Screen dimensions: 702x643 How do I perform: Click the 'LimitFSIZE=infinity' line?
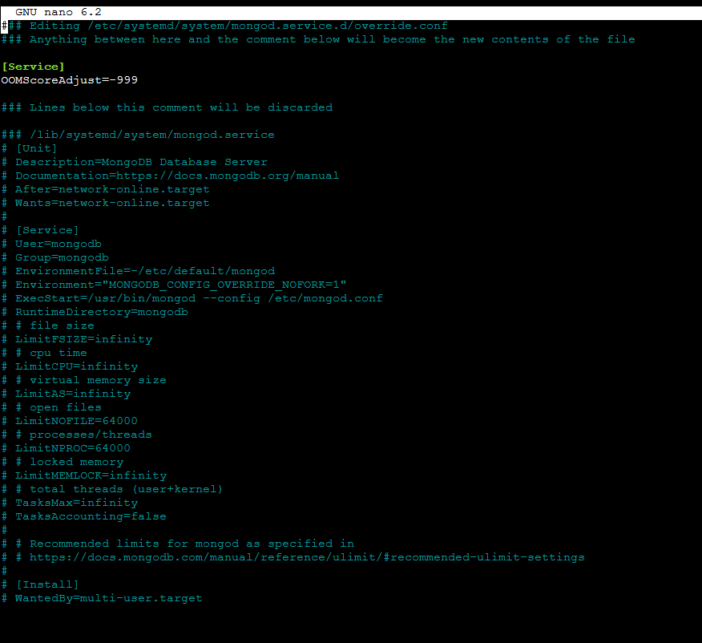pos(77,339)
